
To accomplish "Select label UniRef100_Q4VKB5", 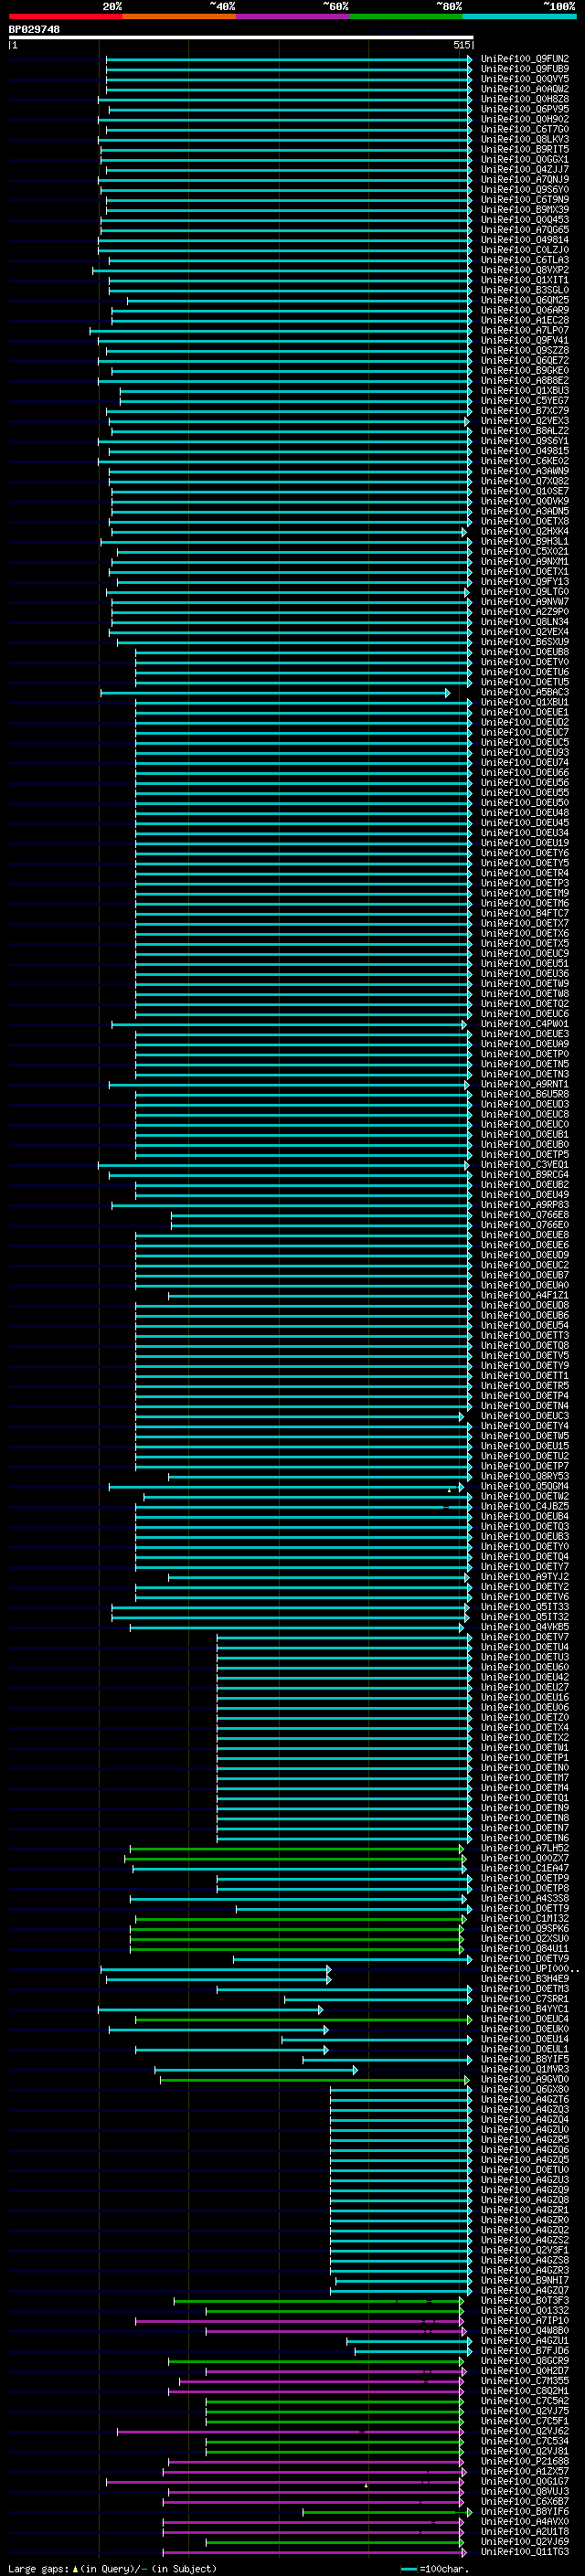I will coord(524,1627).
